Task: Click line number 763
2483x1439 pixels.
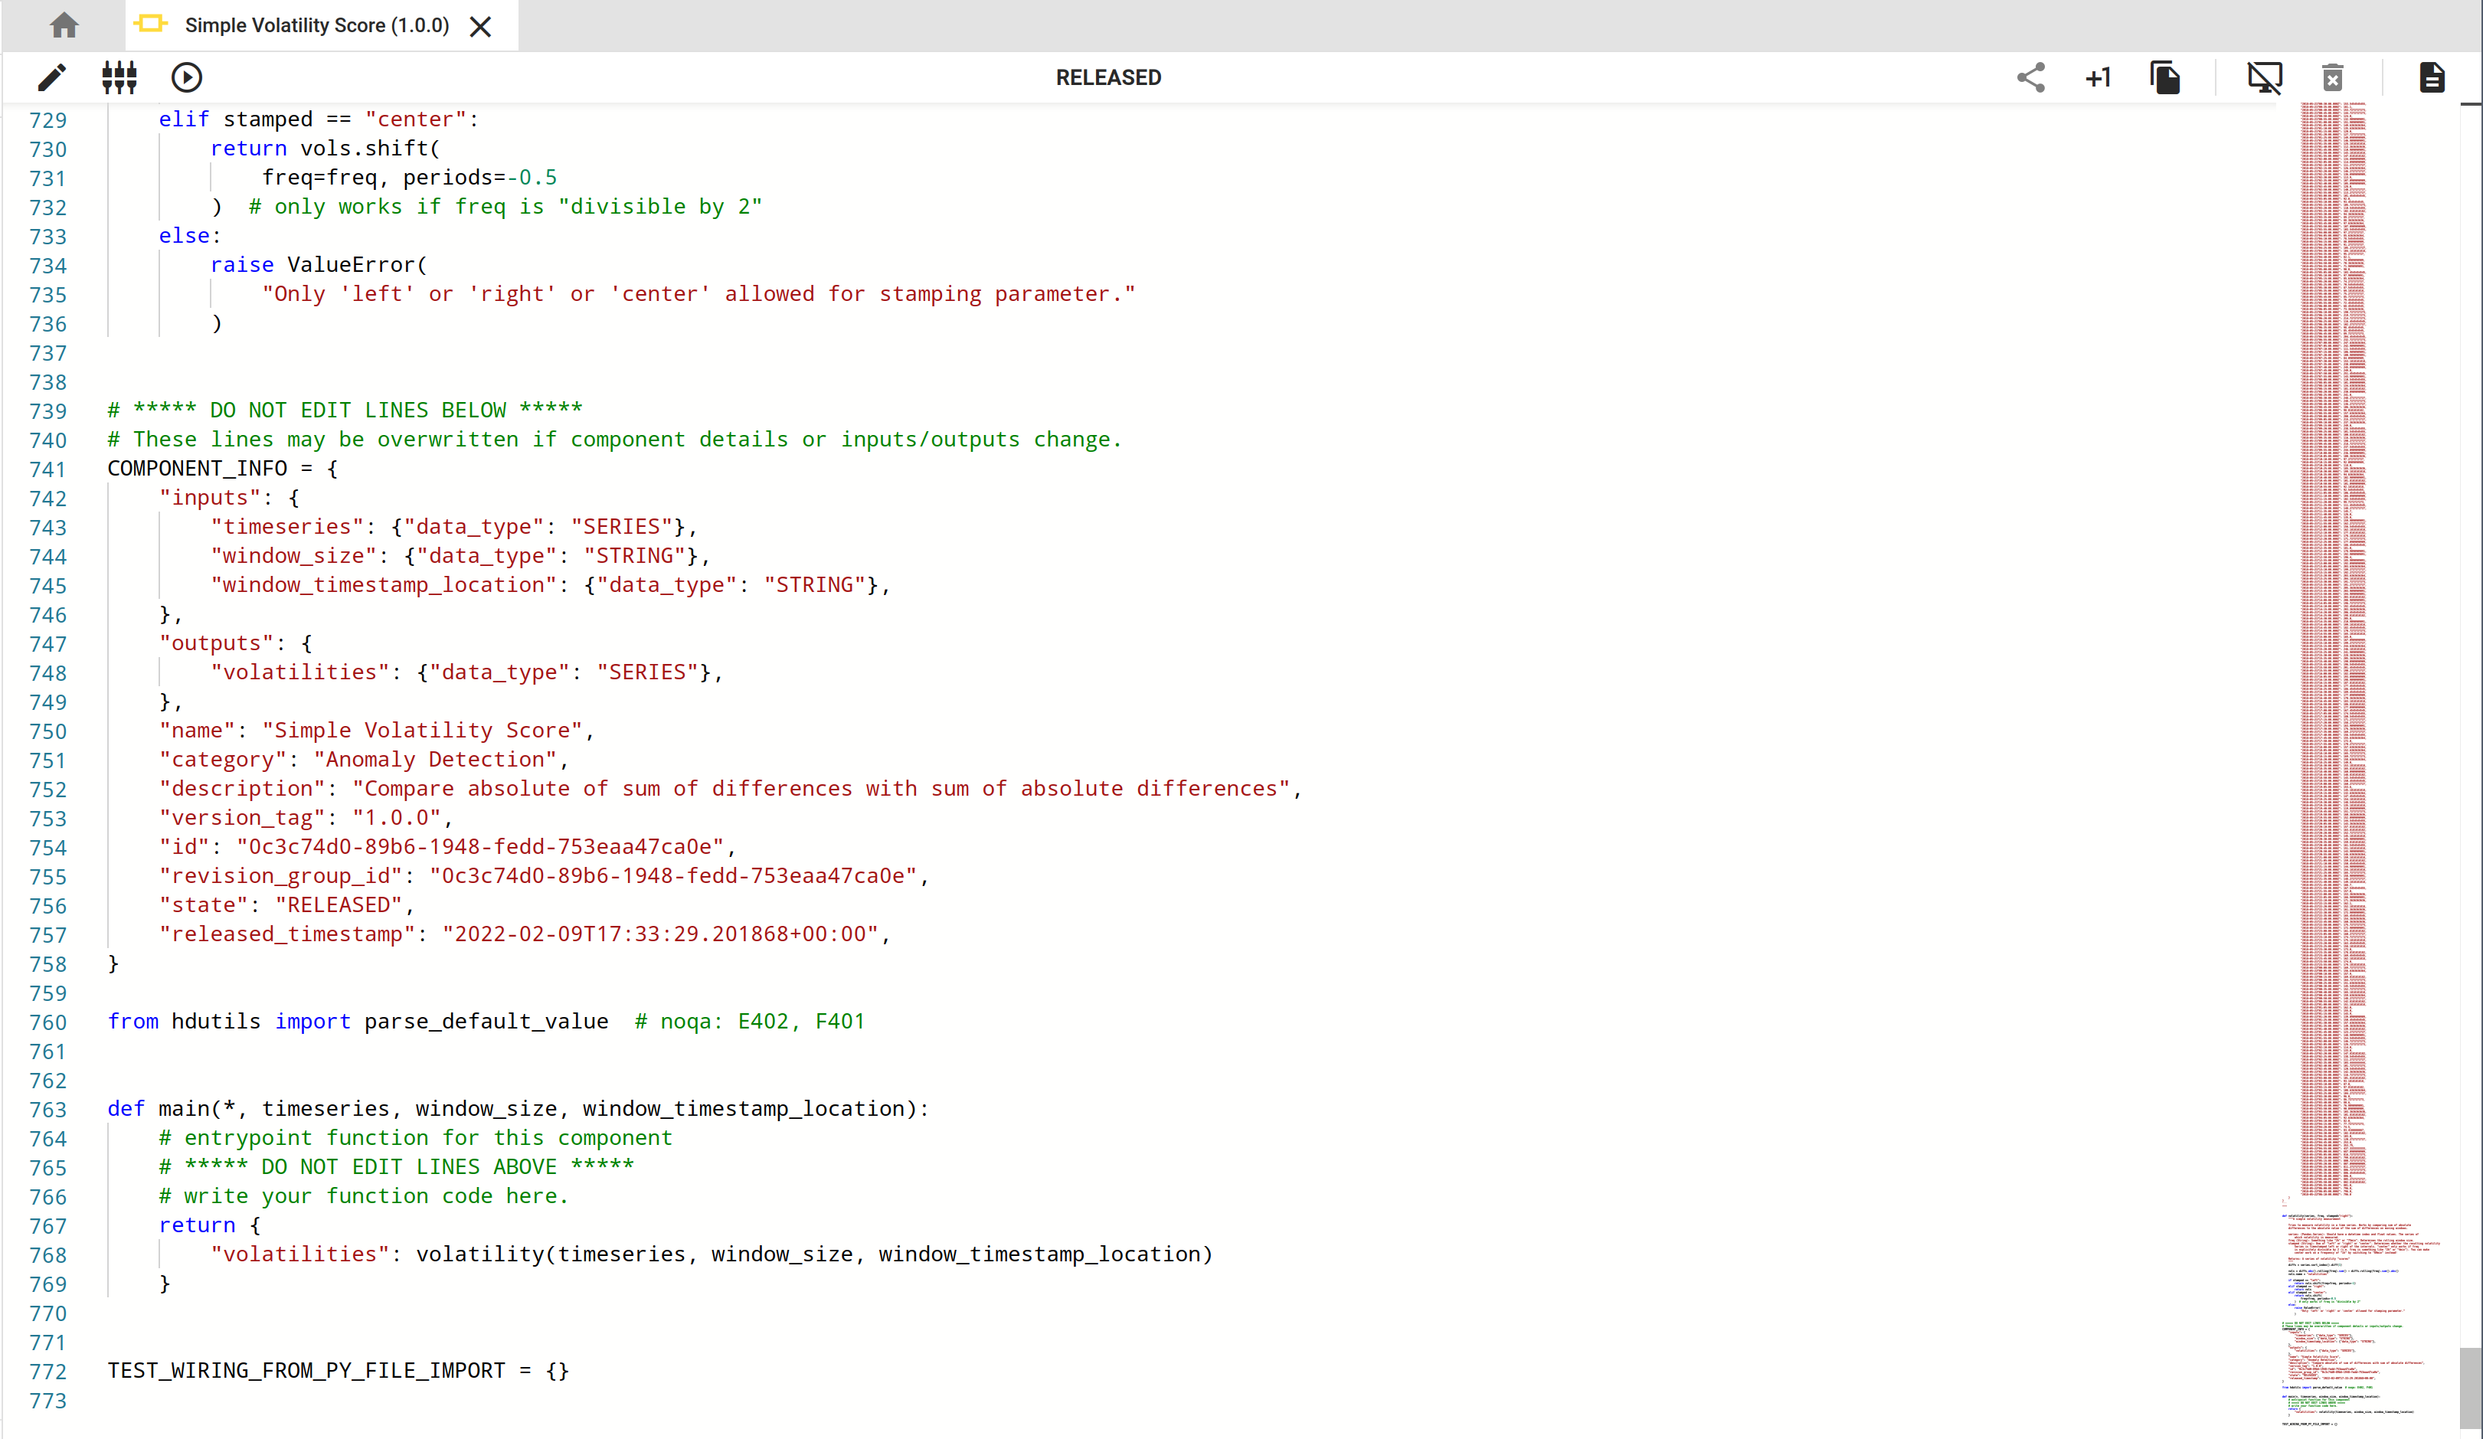Action: 48,1110
